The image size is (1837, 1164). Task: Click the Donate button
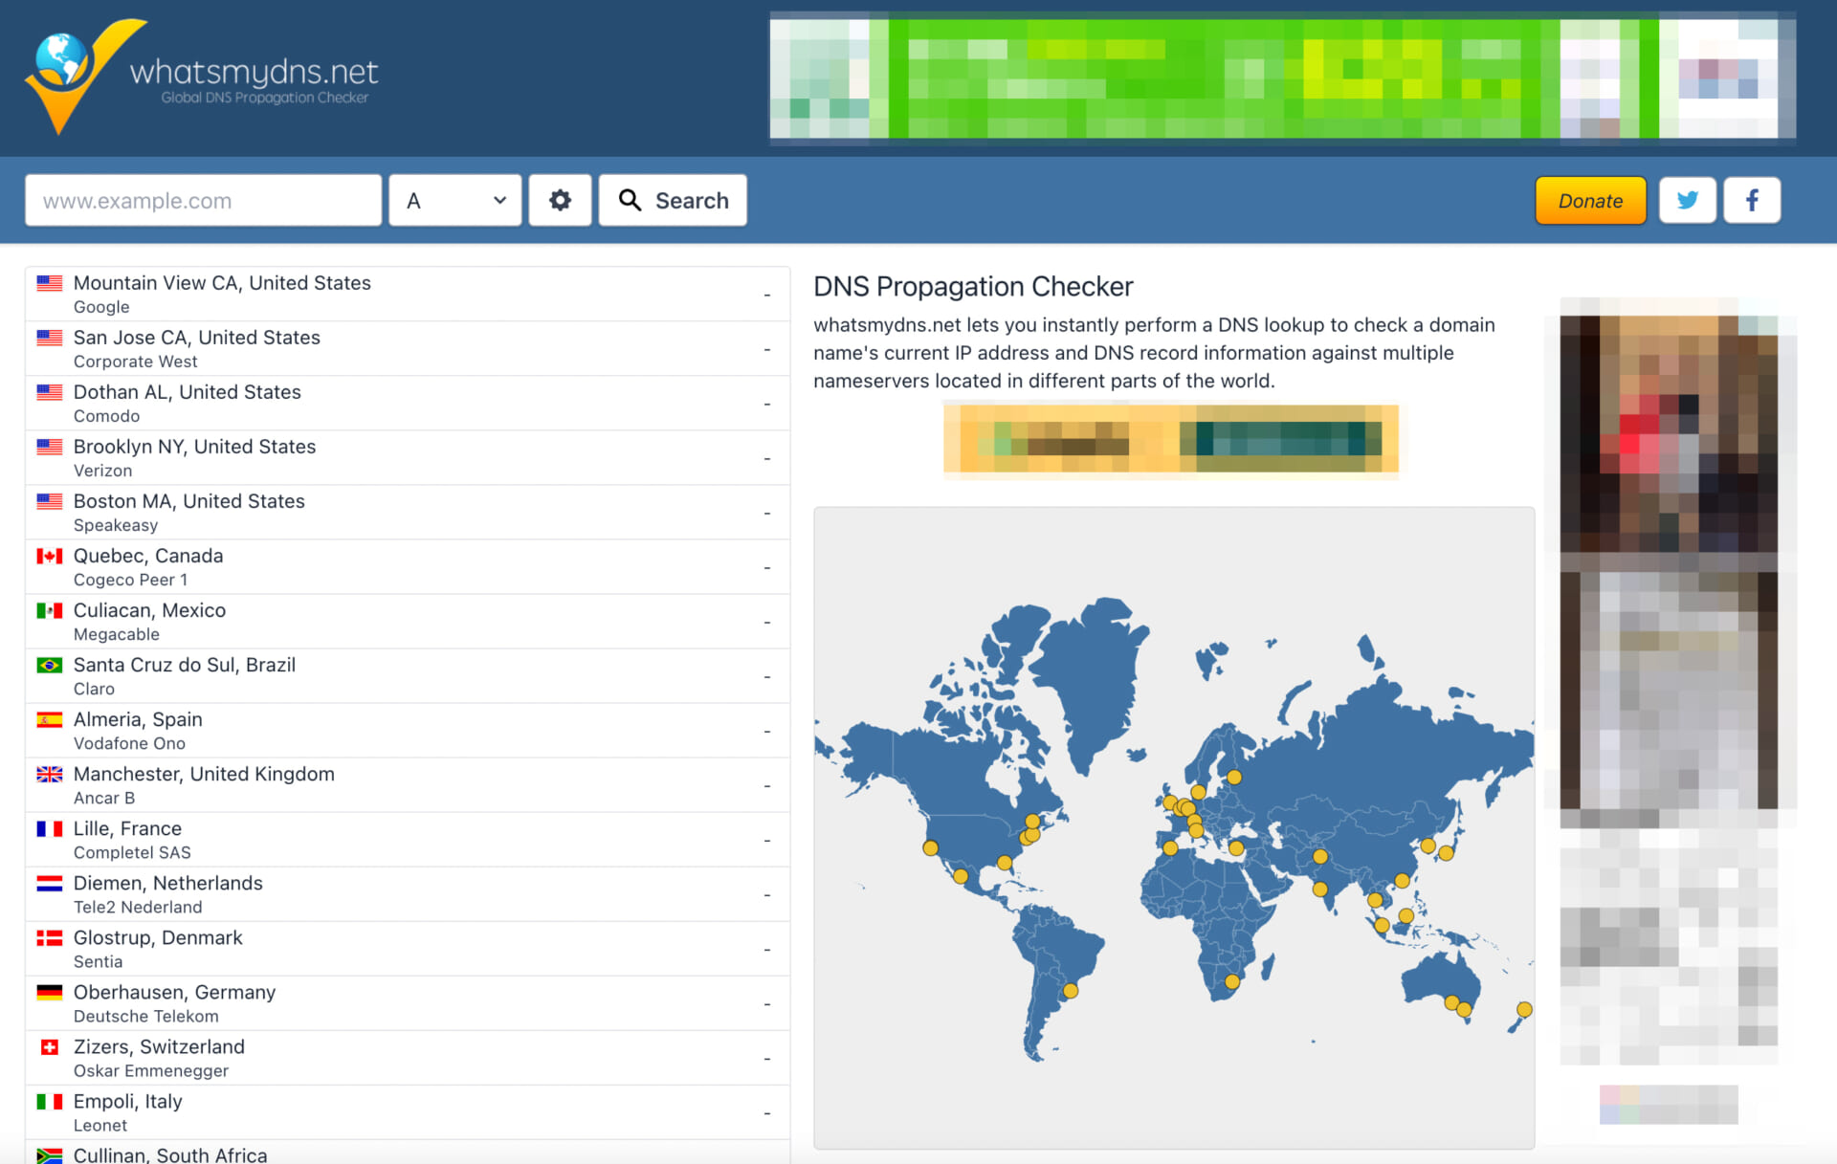click(x=1590, y=200)
